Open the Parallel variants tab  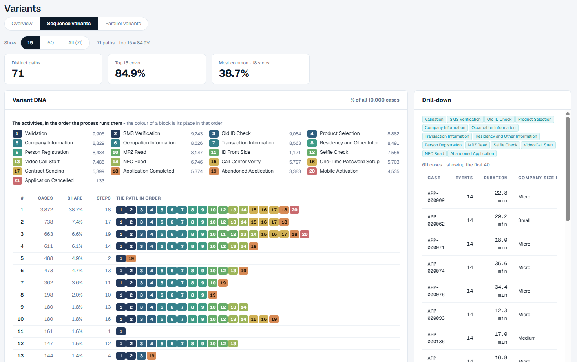[x=123, y=24]
